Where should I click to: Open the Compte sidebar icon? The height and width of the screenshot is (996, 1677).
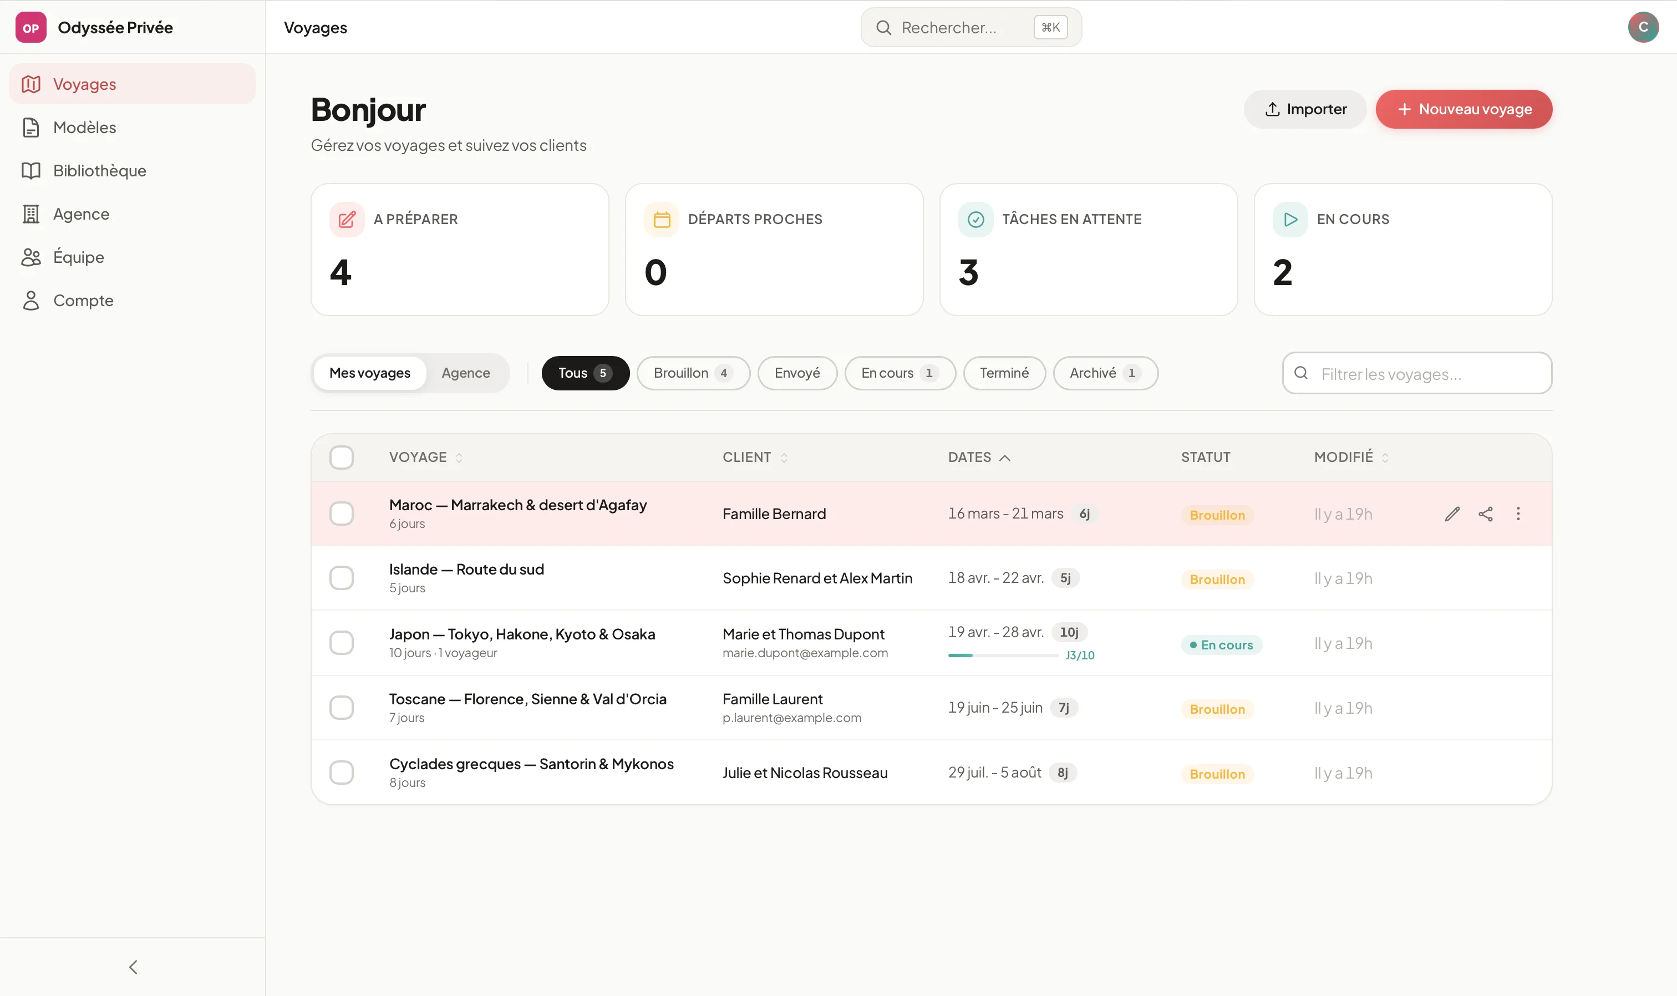(x=31, y=300)
